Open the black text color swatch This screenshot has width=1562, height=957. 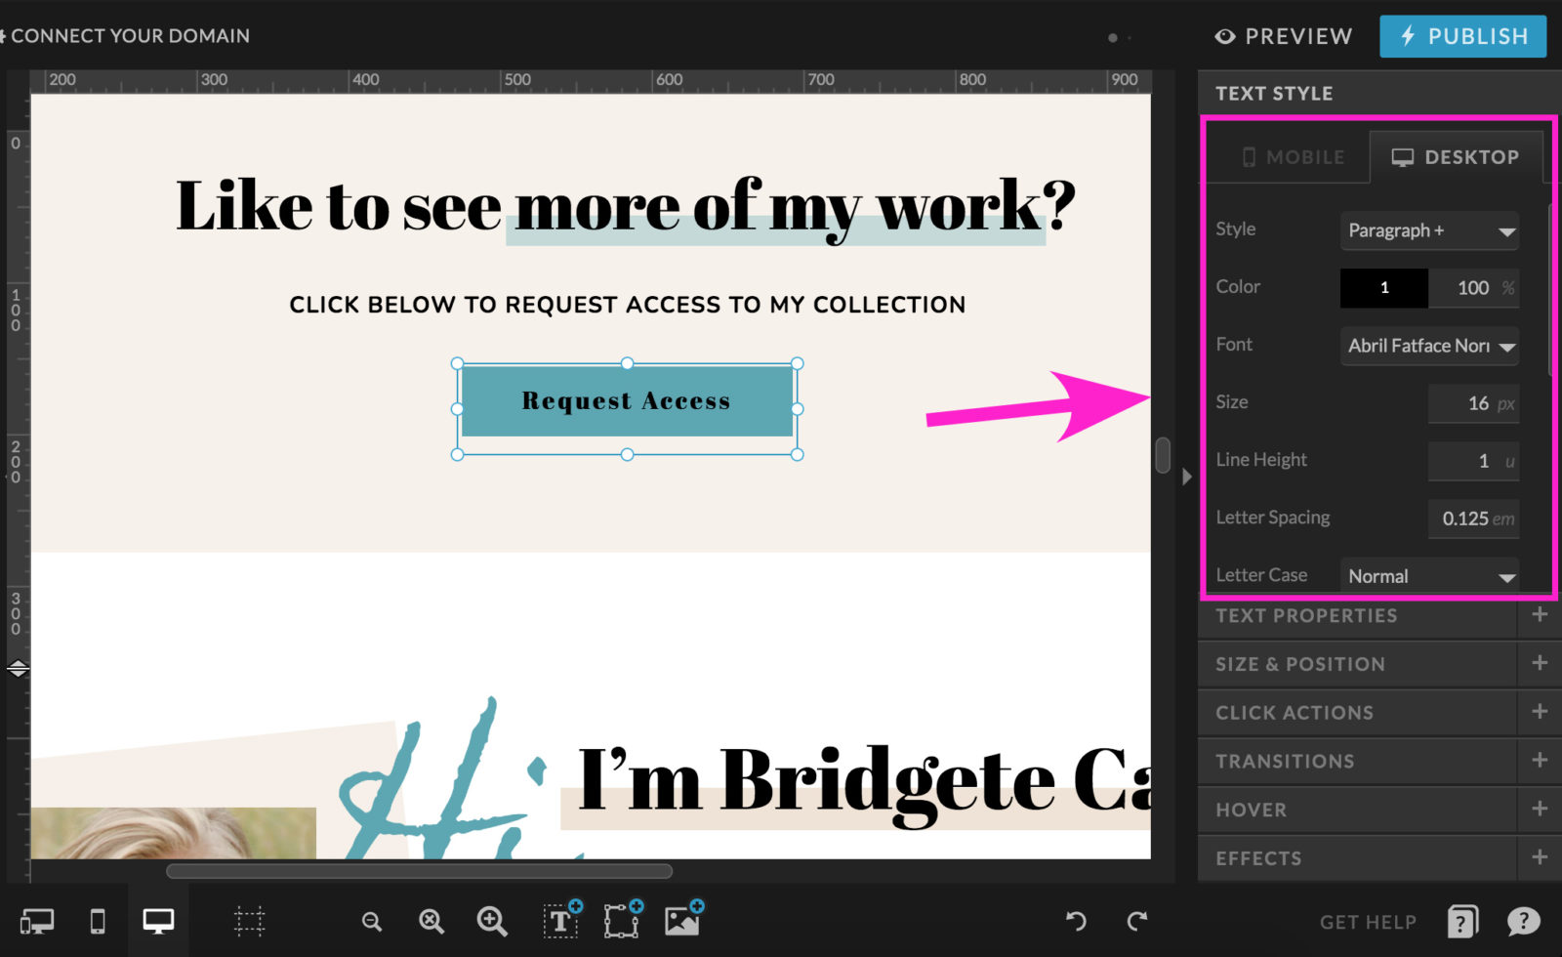click(1383, 288)
